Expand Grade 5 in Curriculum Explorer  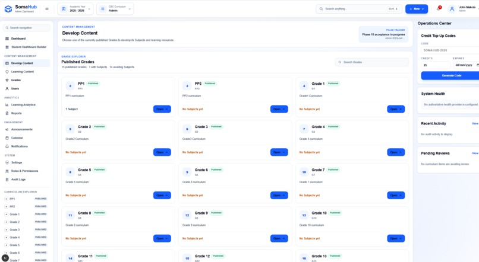pos(6,245)
